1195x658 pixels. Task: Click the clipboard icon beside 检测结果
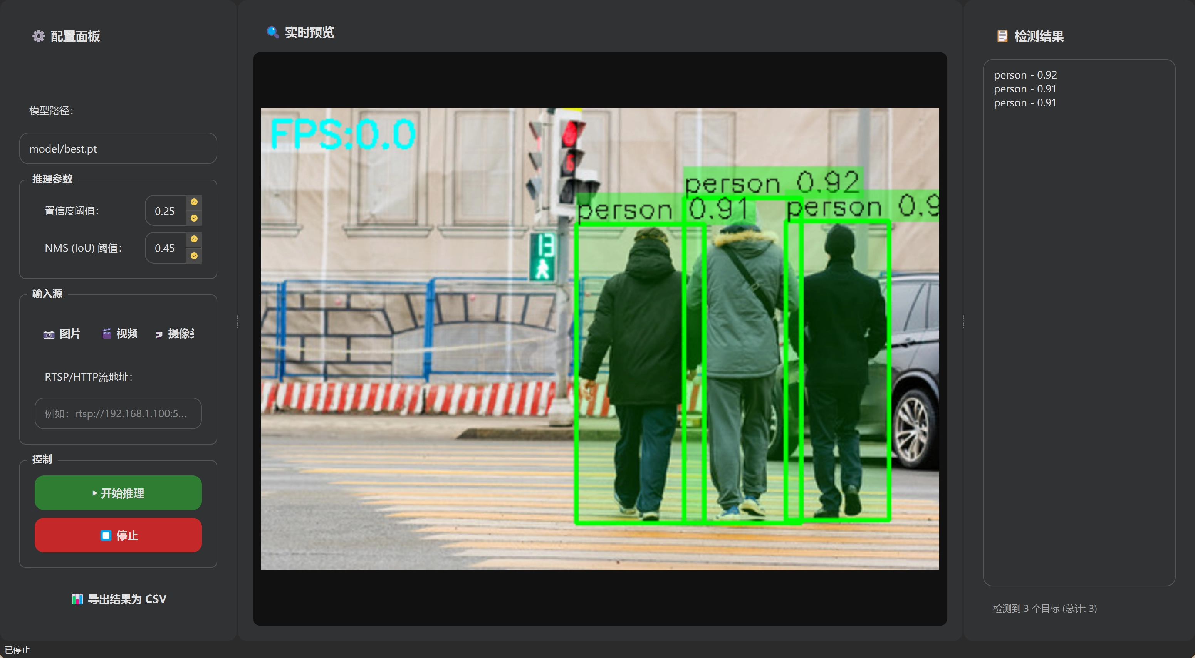[x=1002, y=36]
